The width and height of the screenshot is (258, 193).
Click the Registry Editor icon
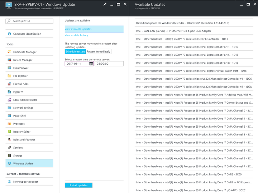(9, 132)
